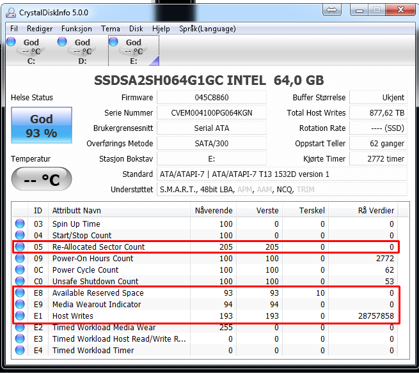Click the Verste column header
This screenshot has width=419, height=373.
click(x=259, y=211)
